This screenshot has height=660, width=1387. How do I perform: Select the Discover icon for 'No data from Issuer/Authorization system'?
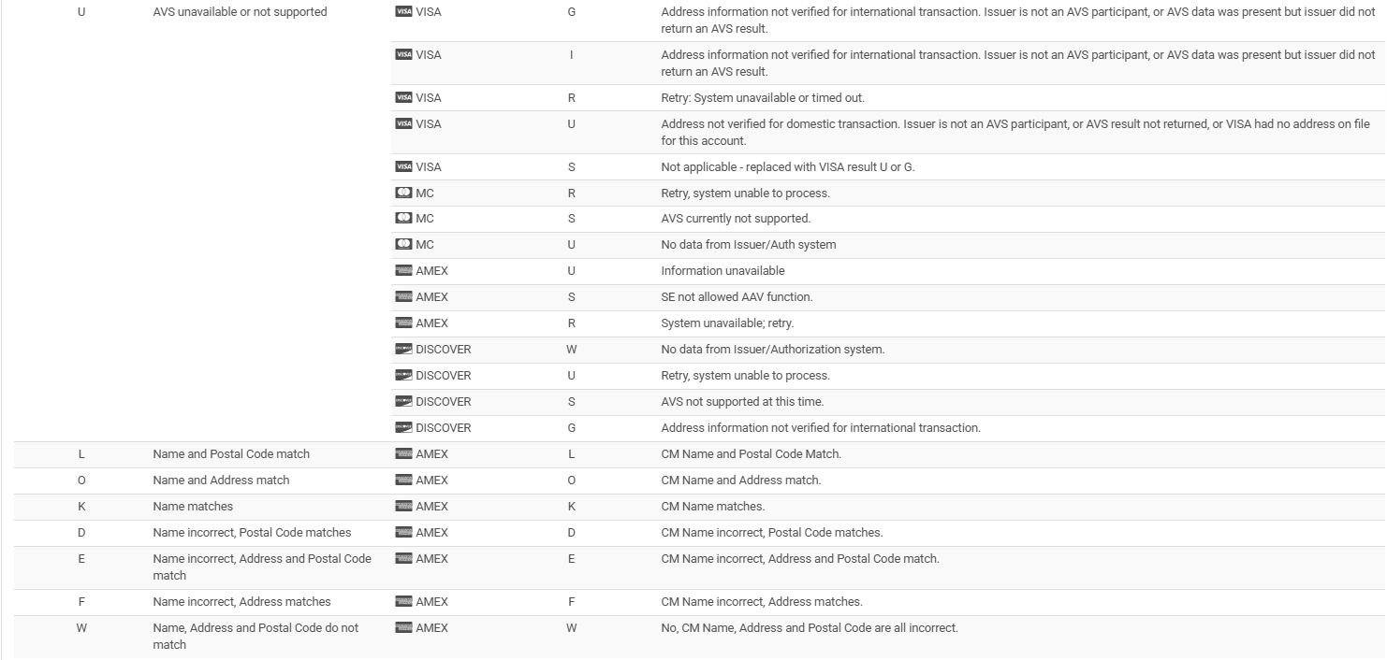403,349
